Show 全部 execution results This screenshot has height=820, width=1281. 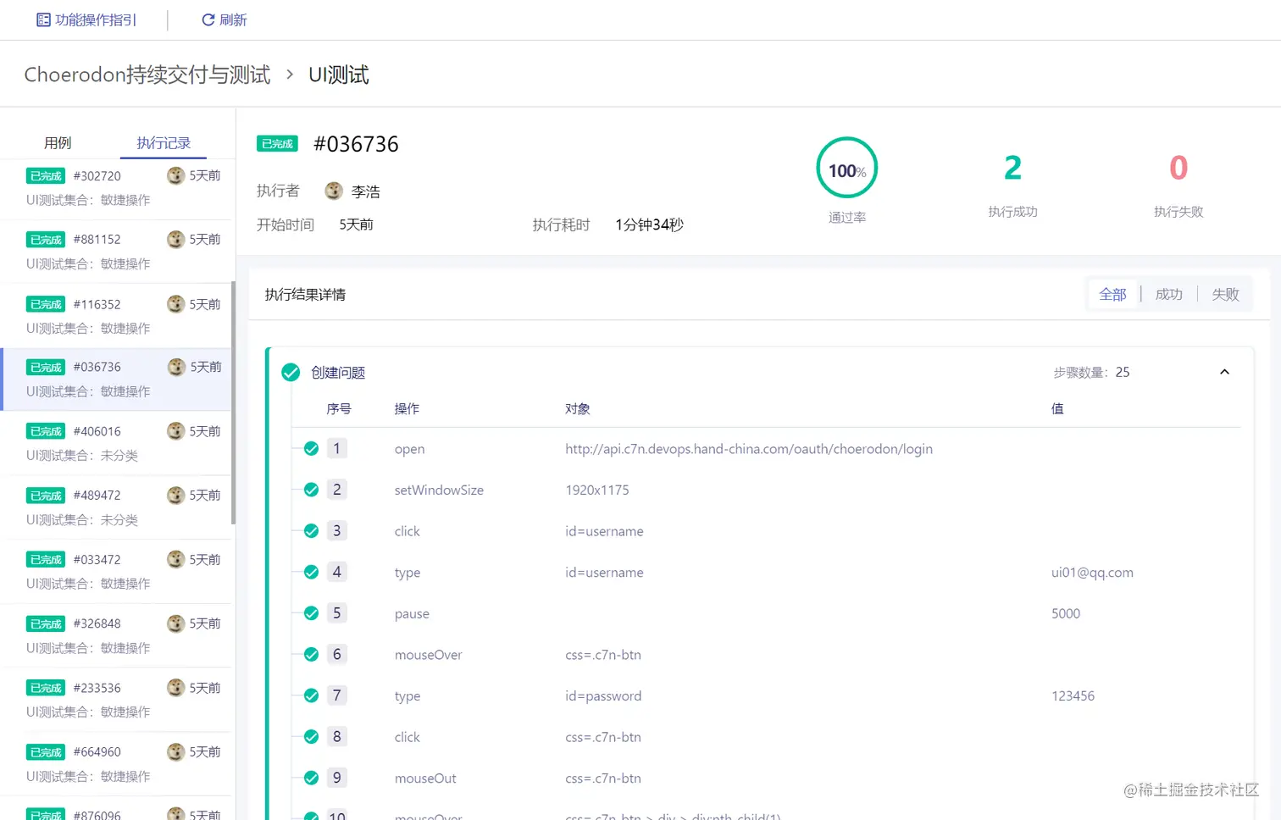pos(1112,294)
